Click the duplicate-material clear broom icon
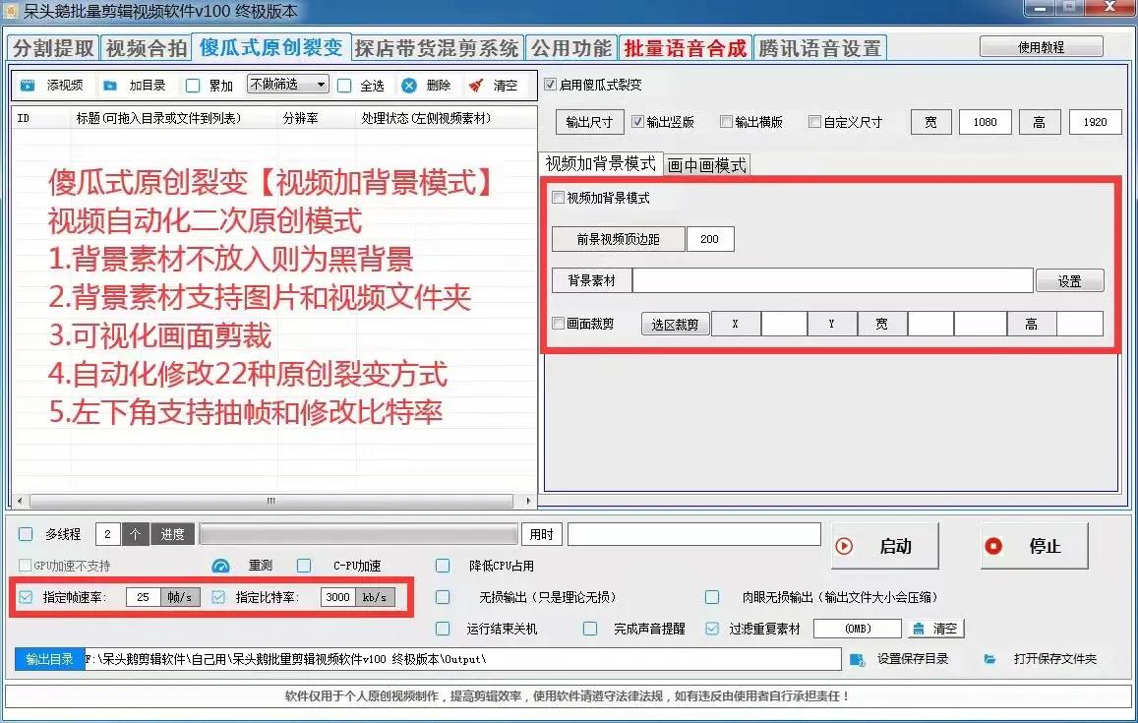The height and width of the screenshot is (723, 1138). (x=918, y=628)
